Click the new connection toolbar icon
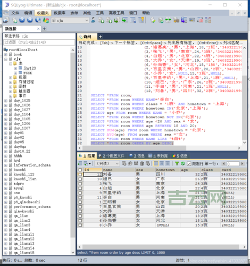Viewport: 250px width, 266px height. pyautogui.click(x=6, y=20)
